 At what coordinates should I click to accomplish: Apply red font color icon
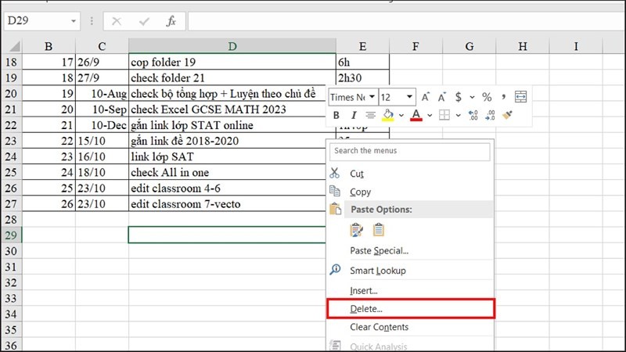[x=416, y=115]
